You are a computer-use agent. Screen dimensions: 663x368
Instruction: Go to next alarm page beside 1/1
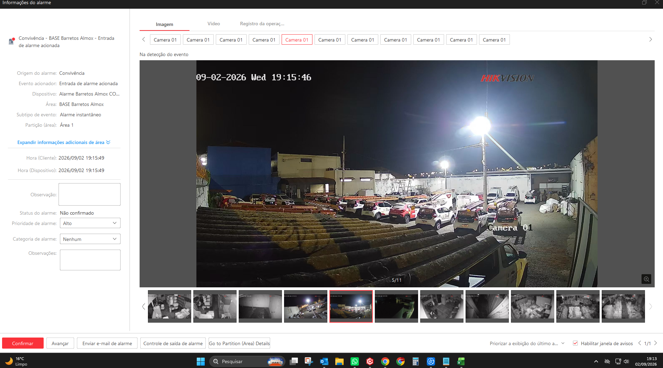[655, 343]
